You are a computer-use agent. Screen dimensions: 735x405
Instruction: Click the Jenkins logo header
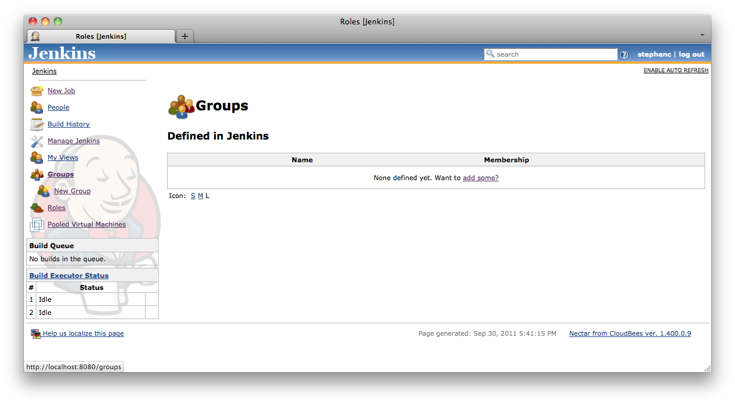coord(62,53)
